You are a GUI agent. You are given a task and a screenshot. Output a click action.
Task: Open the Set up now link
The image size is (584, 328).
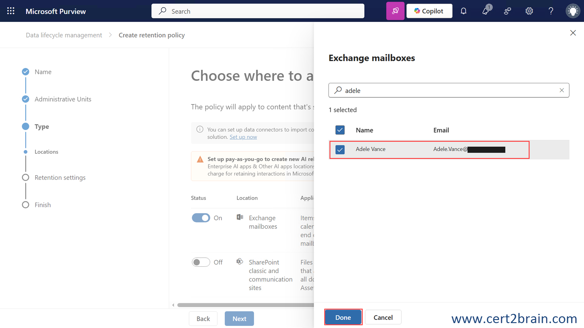(x=243, y=137)
